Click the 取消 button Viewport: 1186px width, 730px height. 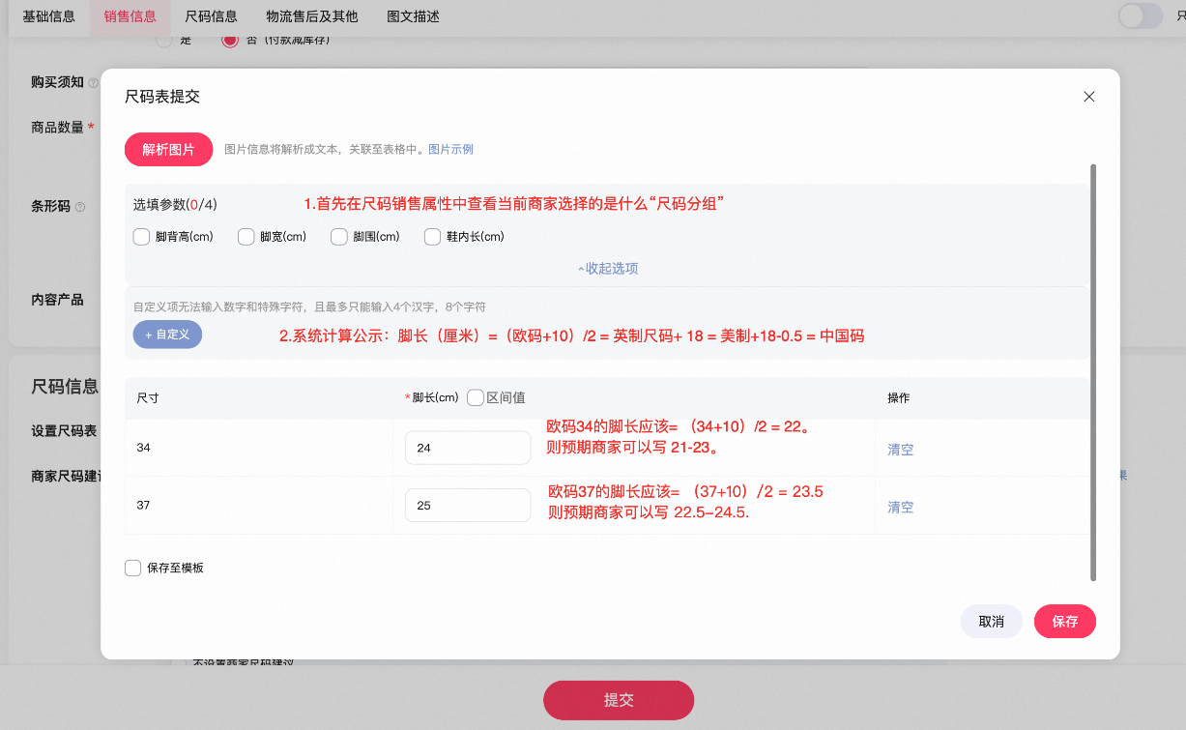click(x=992, y=622)
